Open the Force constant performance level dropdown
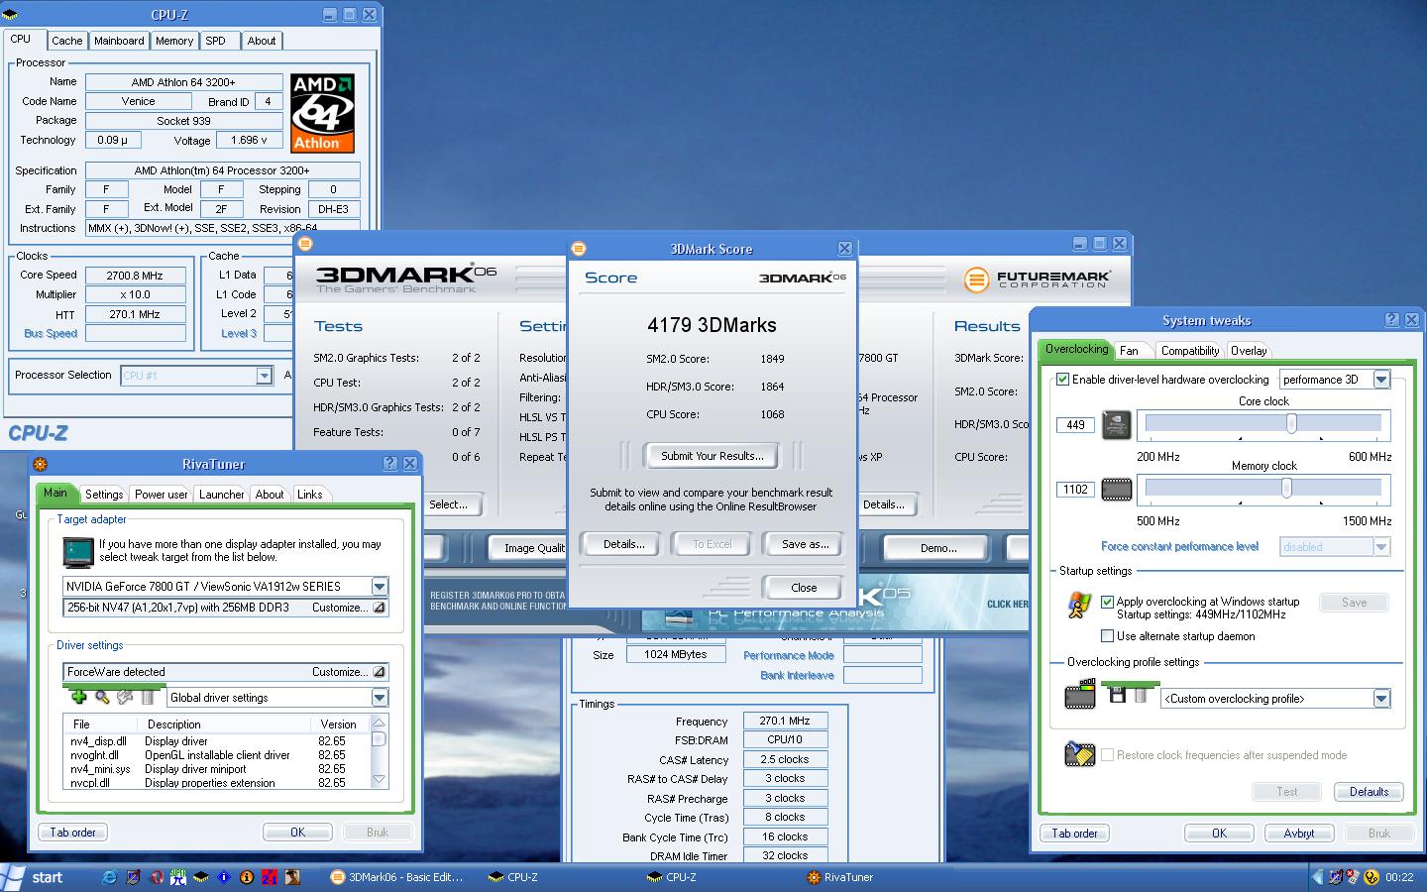The width and height of the screenshot is (1427, 892). click(1381, 547)
